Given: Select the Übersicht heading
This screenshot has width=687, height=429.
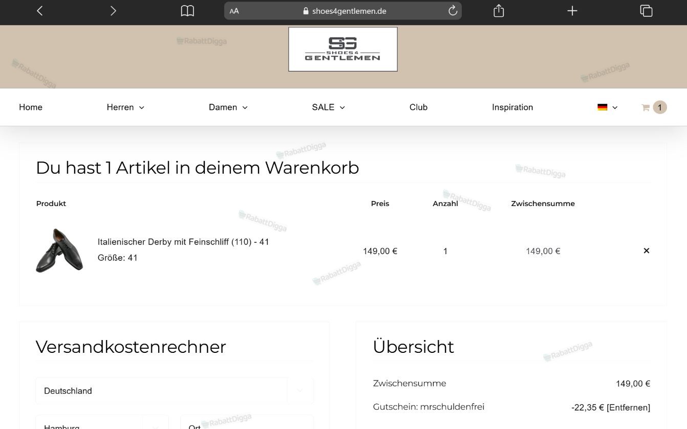Looking at the screenshot, I should (413, 346).
